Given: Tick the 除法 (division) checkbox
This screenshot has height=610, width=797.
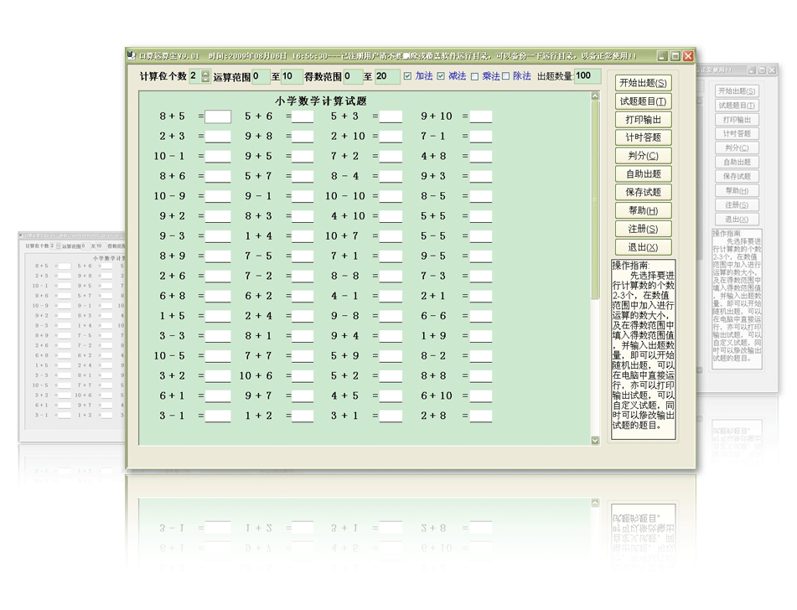Looking at the screenshot, I should [x=505, y=77].
